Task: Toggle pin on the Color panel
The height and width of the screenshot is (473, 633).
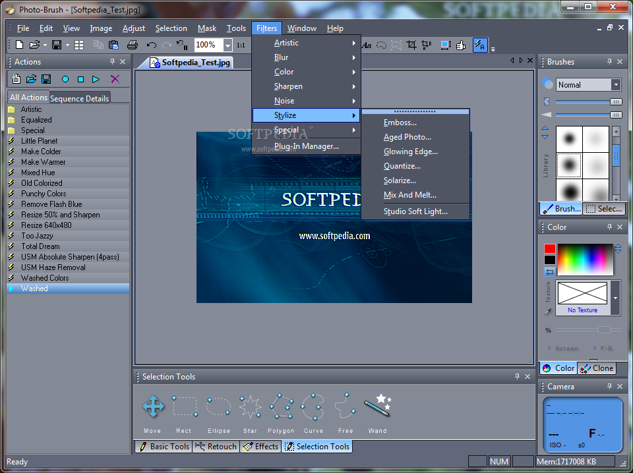Action: (x=609, y=227)
